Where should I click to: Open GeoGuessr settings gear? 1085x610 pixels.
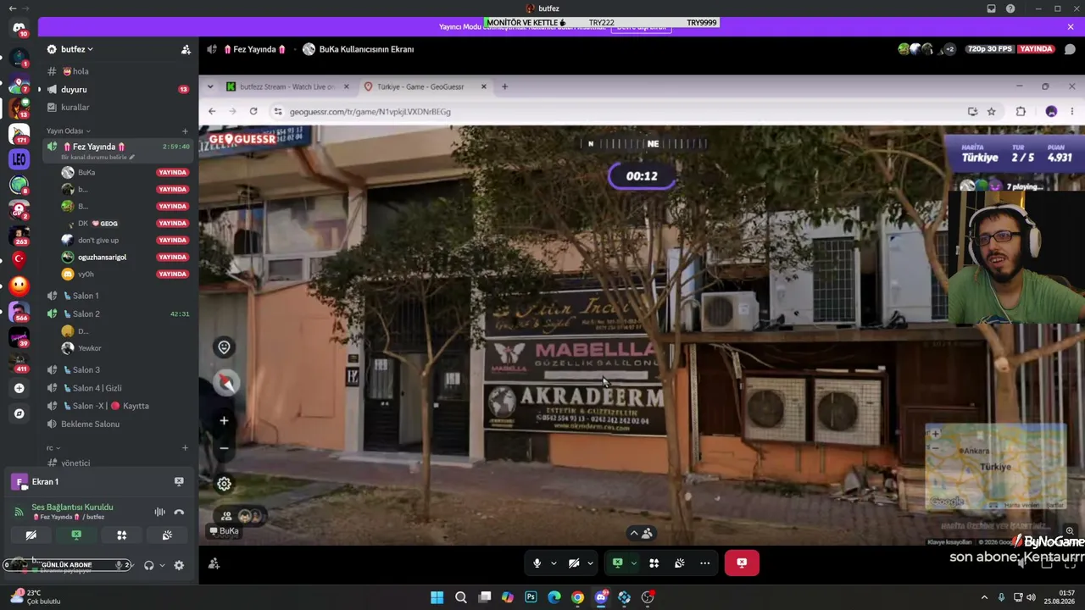point(224,484)
